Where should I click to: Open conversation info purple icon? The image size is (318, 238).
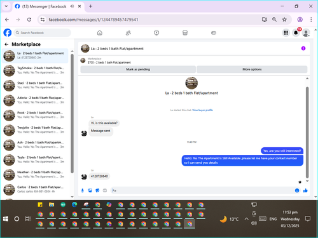click(x=303, y=48)
